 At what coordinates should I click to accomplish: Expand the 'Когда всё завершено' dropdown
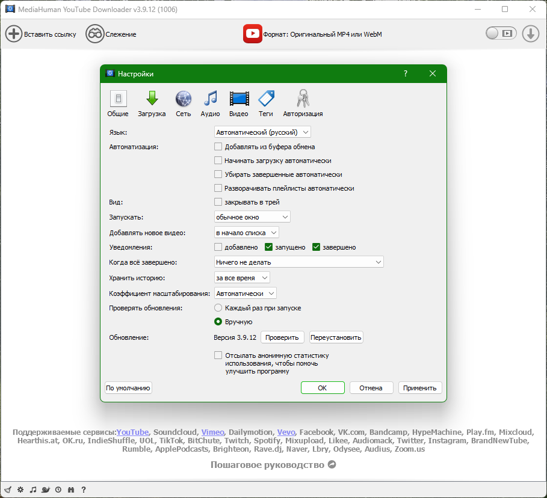tap(298, 262)
